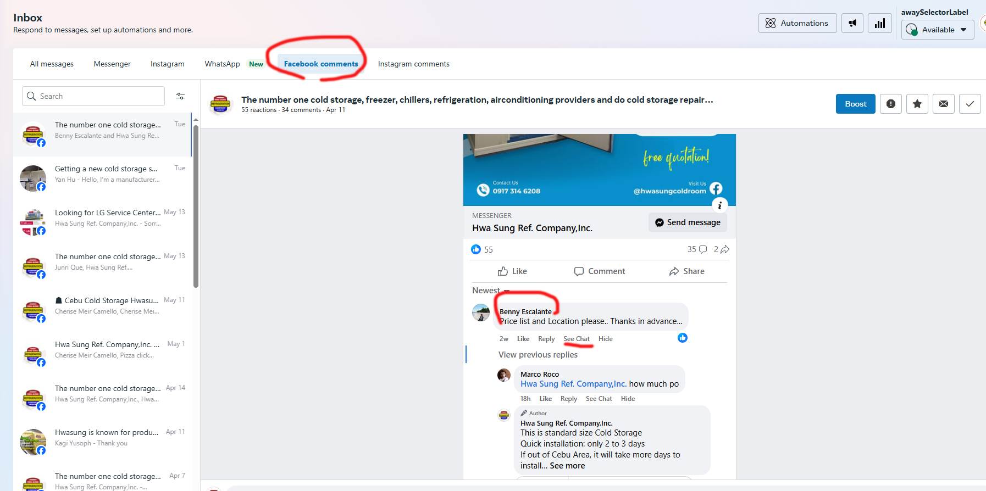Expand View previous replies

coord(538,355)
